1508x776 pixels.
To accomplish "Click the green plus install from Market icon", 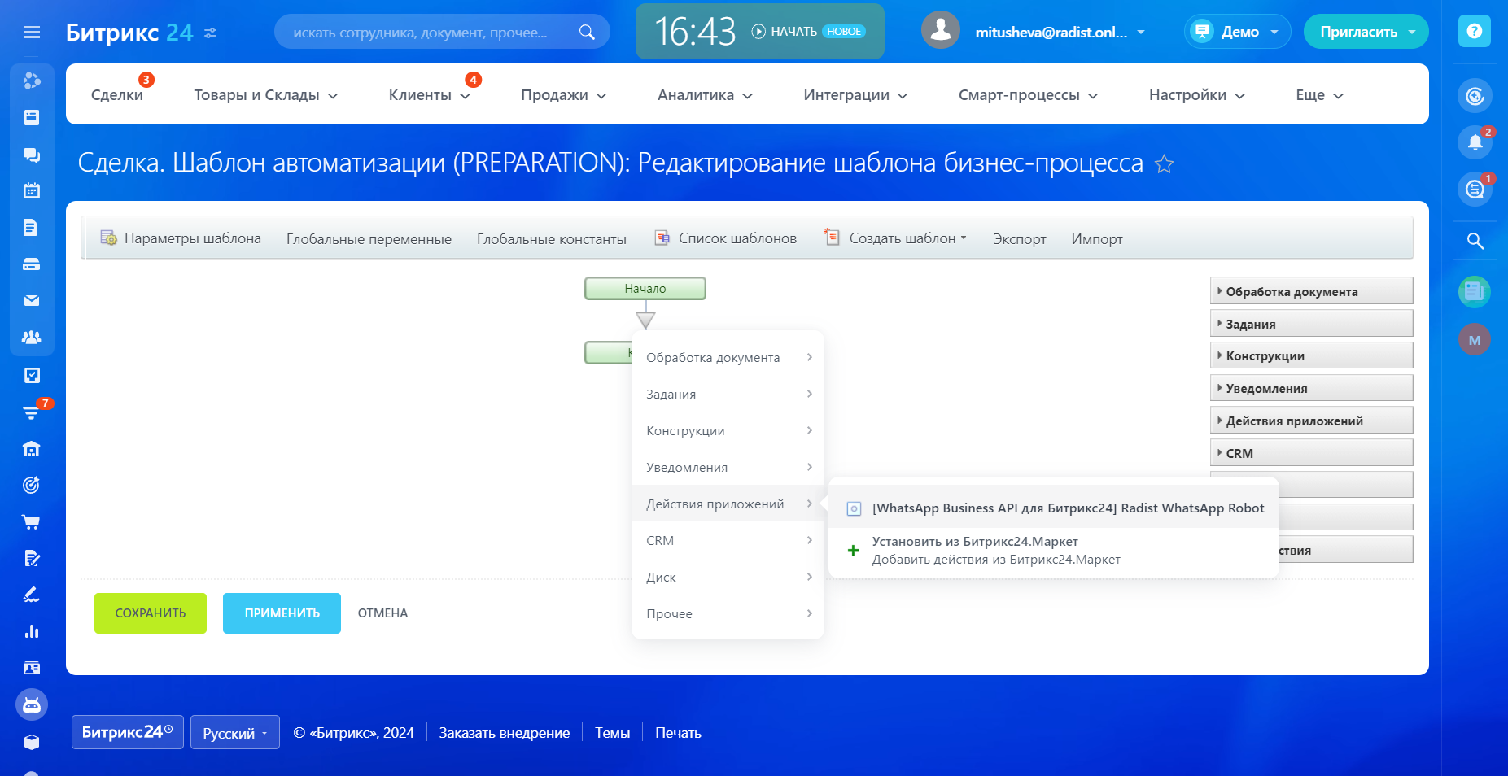I will tap(853, 551).
